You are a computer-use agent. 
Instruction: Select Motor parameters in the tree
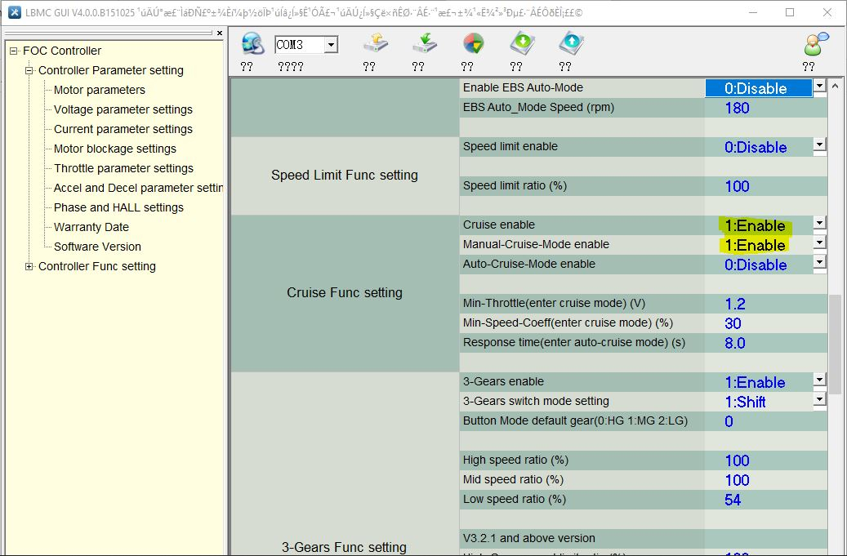point(100,90)
